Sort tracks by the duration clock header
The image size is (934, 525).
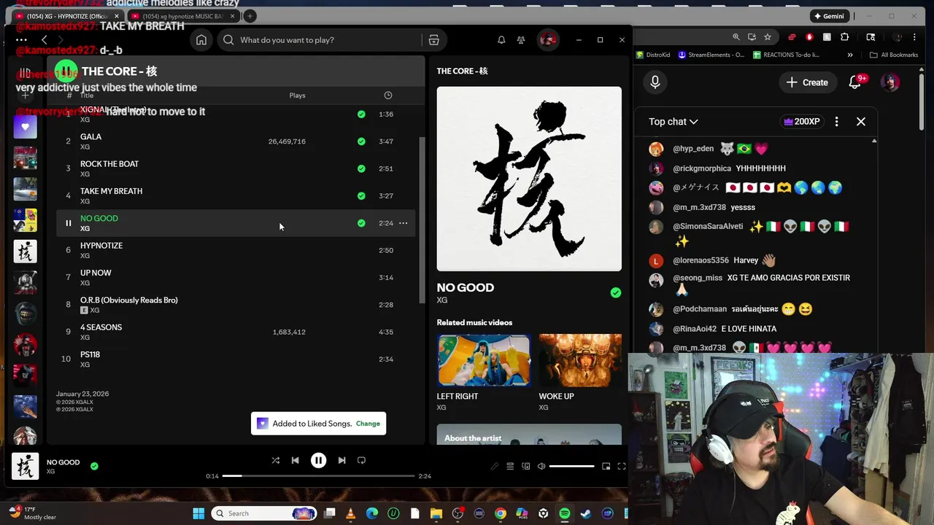coord(388,96)
